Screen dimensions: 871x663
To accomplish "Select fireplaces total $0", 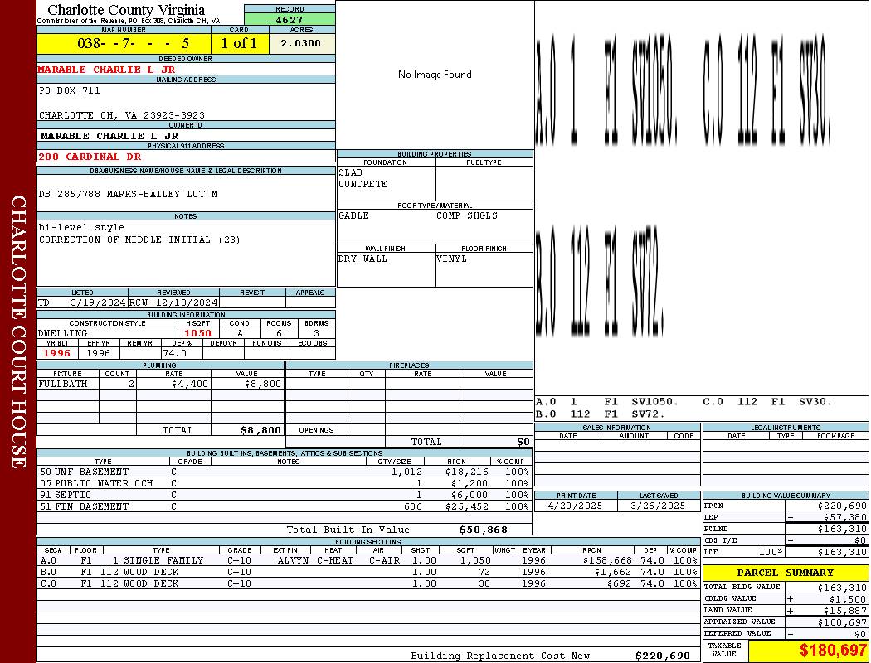I will point(523,443).
